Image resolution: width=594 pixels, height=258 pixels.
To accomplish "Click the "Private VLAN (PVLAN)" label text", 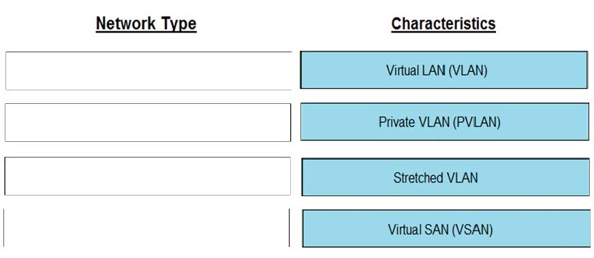I will (x=439, y=122).
